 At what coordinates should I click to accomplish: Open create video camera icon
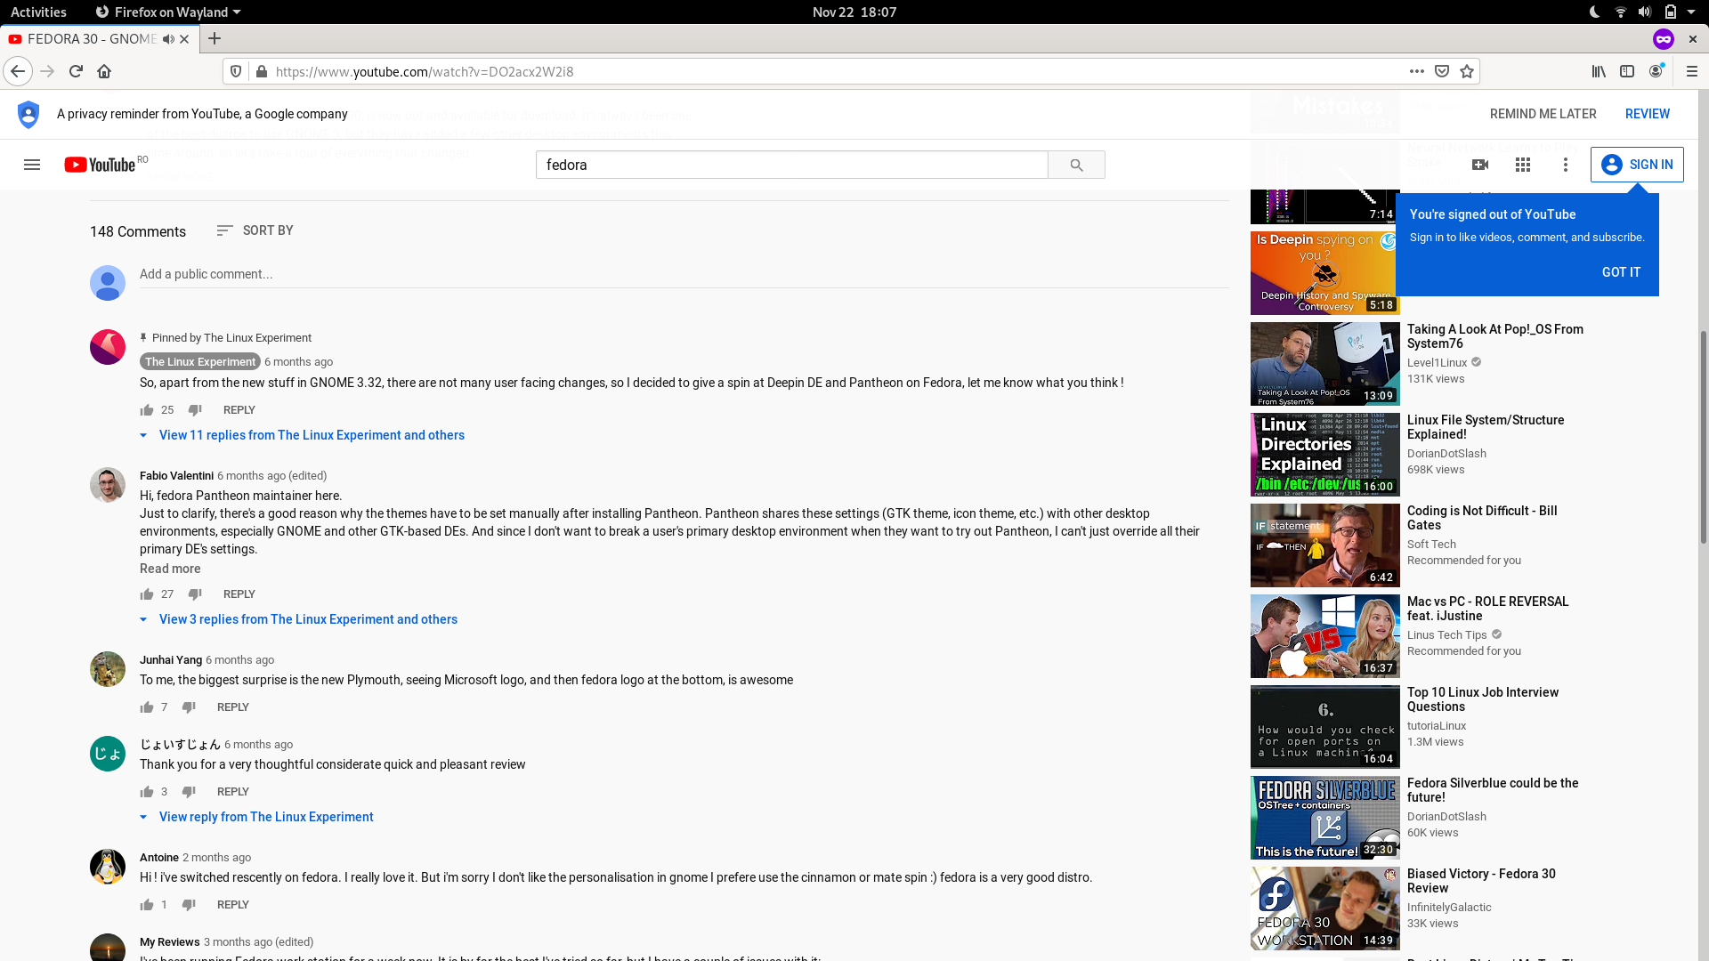tap(1480, 165)
